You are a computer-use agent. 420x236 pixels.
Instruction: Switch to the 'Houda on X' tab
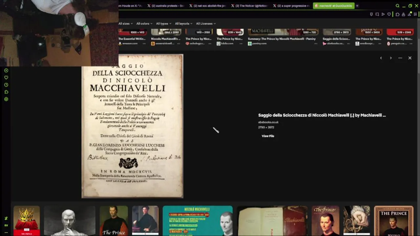tap(131, 6)
